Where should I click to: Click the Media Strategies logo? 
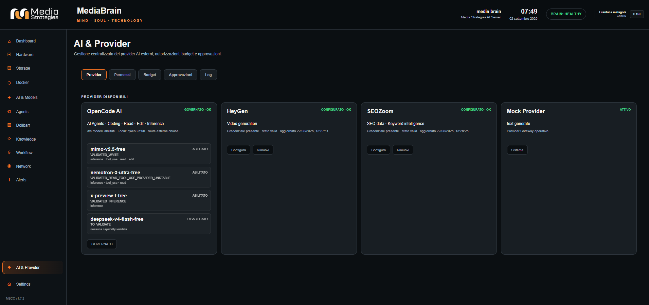coord(34,14)
